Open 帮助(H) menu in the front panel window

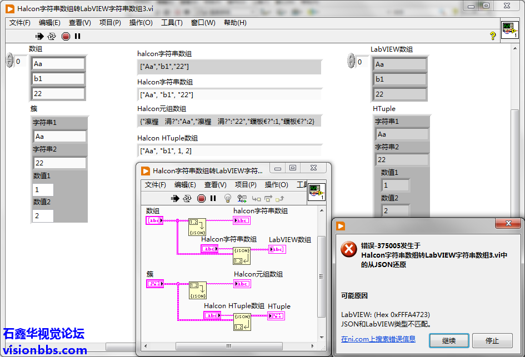coord(235,23)
